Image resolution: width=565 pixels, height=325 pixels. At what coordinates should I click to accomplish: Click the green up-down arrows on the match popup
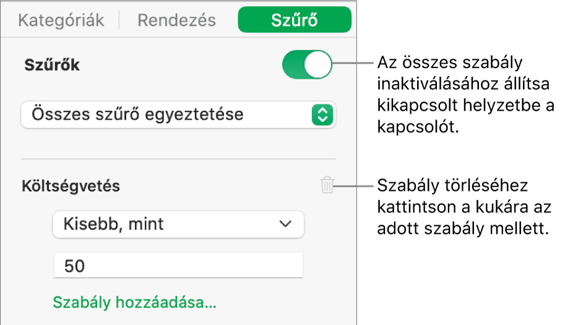click(322, 114)
